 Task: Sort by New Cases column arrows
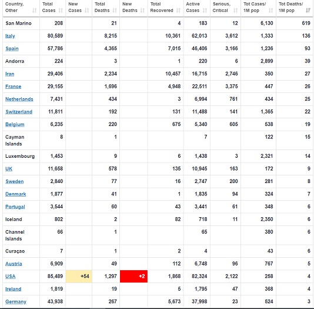(86, 11)
